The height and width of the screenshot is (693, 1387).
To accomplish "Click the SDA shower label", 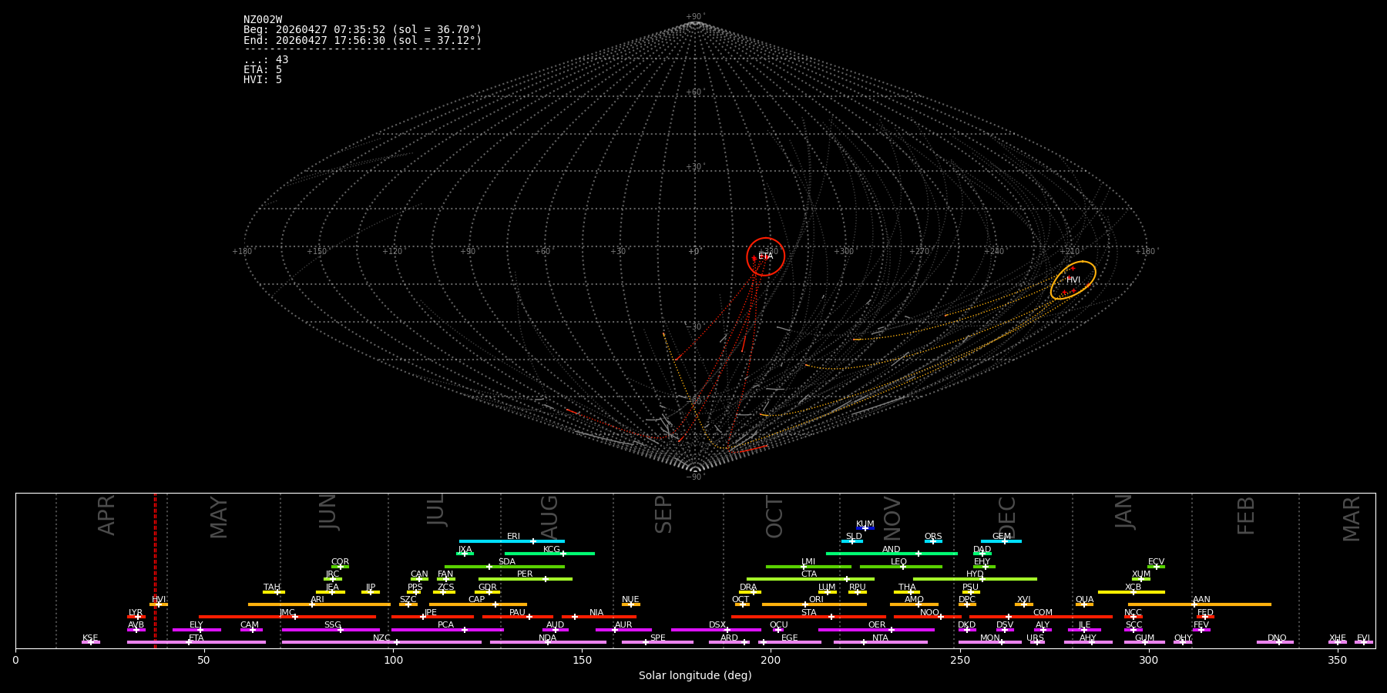I will click(507, 562).
